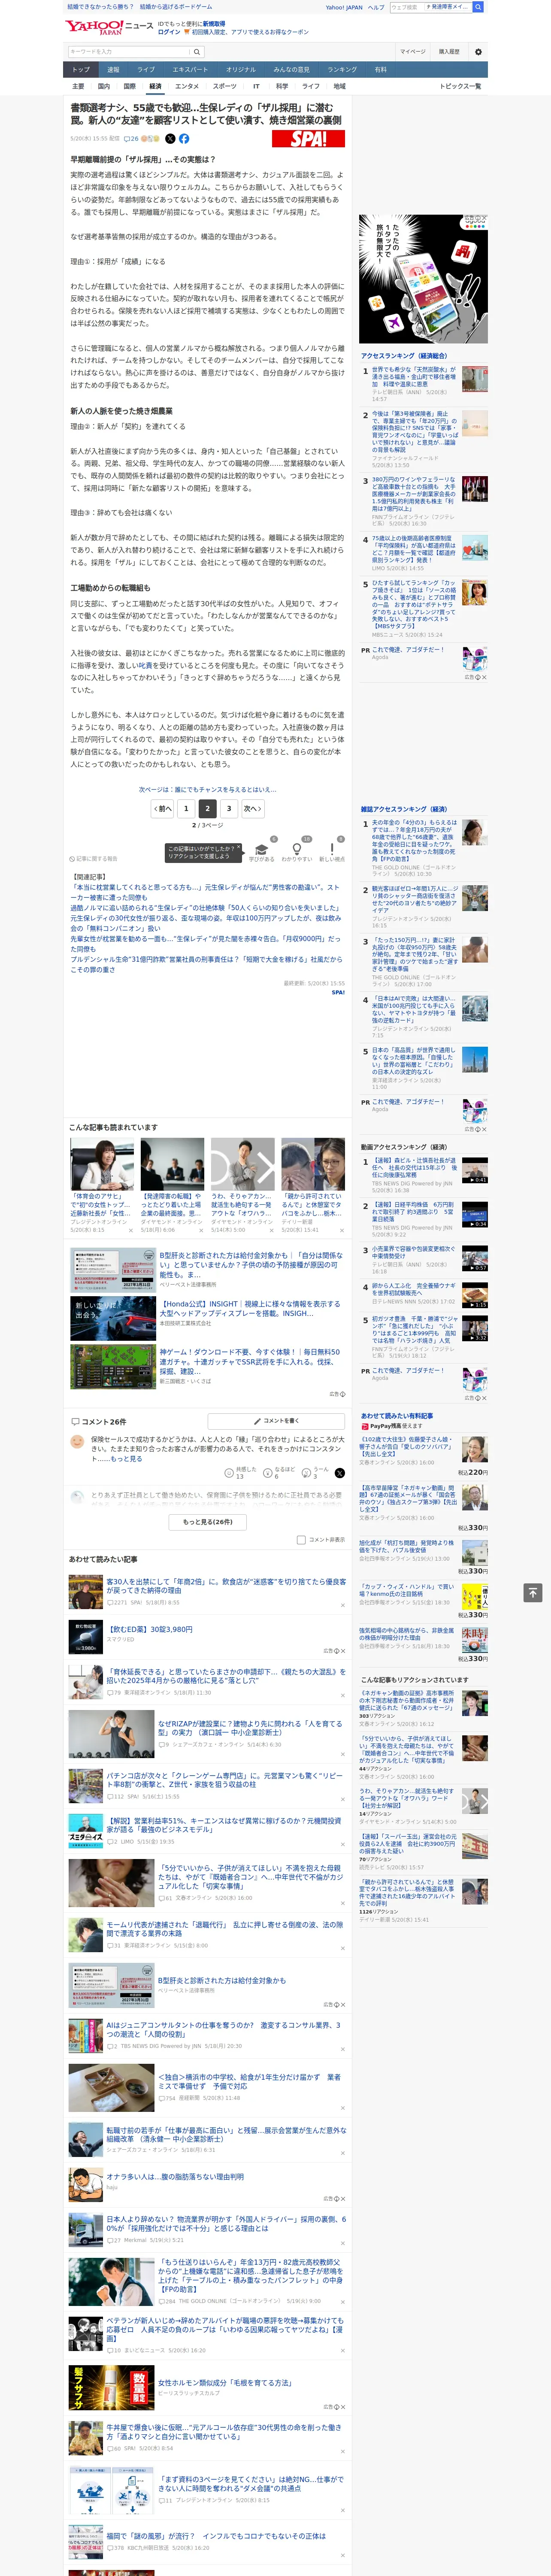
Task: Open the manga advertisement banner in sidebar
Action: pos(423,279)
